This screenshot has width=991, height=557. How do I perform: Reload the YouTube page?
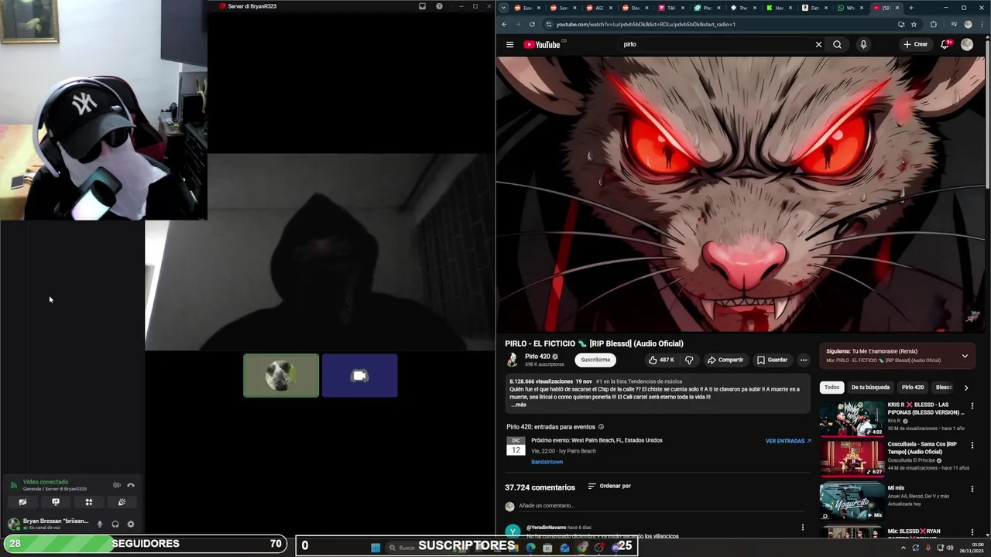pyautogui.click(x=532, y=24)
